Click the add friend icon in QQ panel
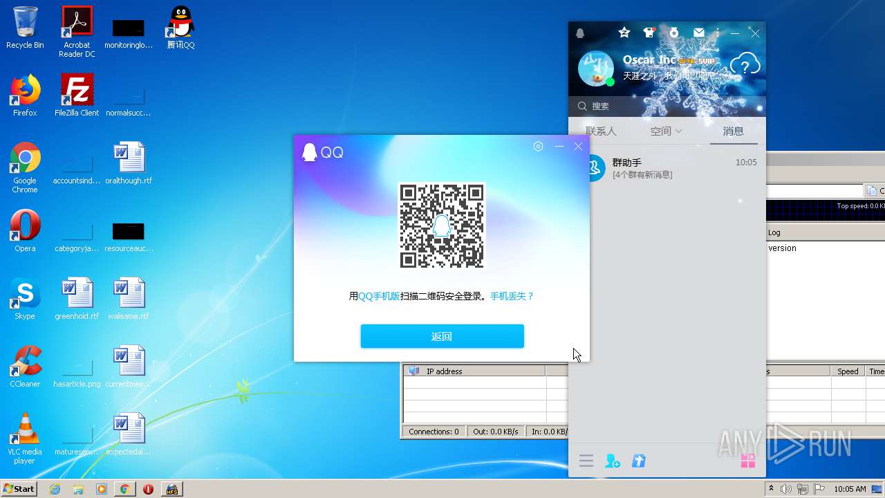885x498 pixels. [x=613, y=461]
